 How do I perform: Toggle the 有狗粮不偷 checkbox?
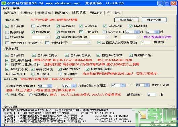tap(131, 55)
